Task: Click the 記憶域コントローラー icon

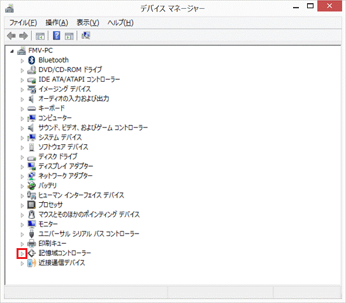Action: point(32,253)
